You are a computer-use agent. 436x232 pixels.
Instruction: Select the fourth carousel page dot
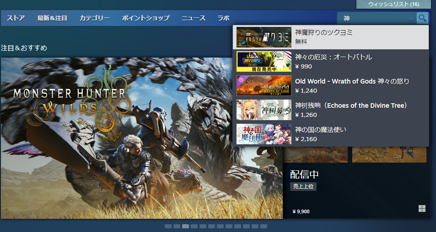pos(194,227)
